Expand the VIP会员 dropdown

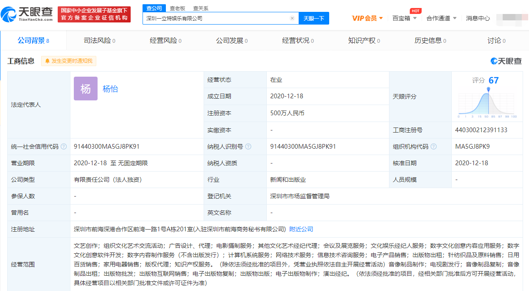pos(367,18)
